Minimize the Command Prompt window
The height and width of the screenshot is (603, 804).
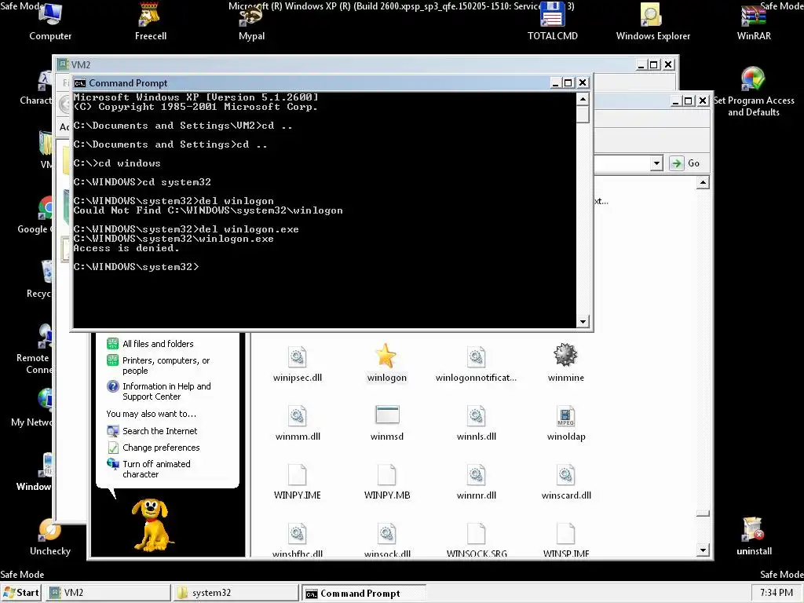tap(555, 83)
